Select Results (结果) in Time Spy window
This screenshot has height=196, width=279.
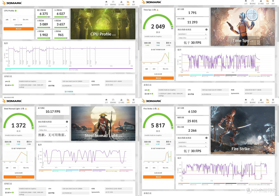point(268,2)
